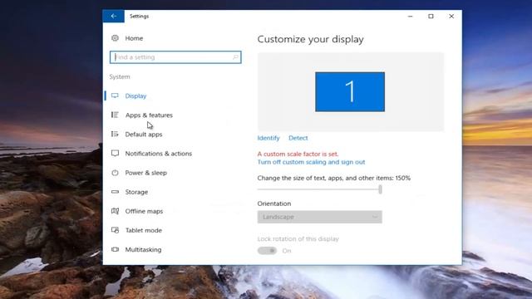Select Power & sleep section

point(146,173)
